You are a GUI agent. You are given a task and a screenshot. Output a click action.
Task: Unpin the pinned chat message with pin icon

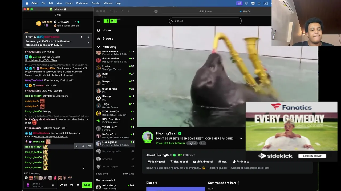[82, 37]
